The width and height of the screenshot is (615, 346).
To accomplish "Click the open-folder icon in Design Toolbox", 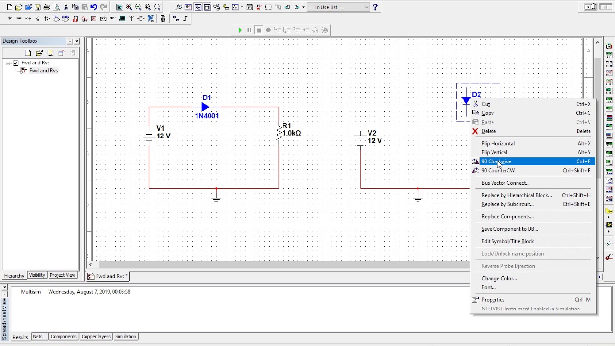I will pos(39,53).
